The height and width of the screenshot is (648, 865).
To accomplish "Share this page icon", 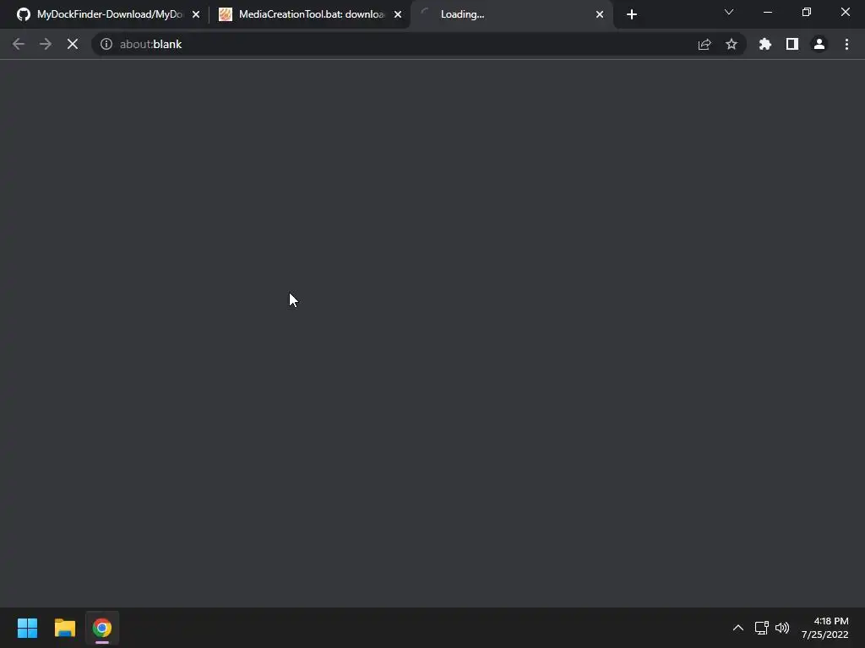I will pyautogui.click(x=705, y=44).
